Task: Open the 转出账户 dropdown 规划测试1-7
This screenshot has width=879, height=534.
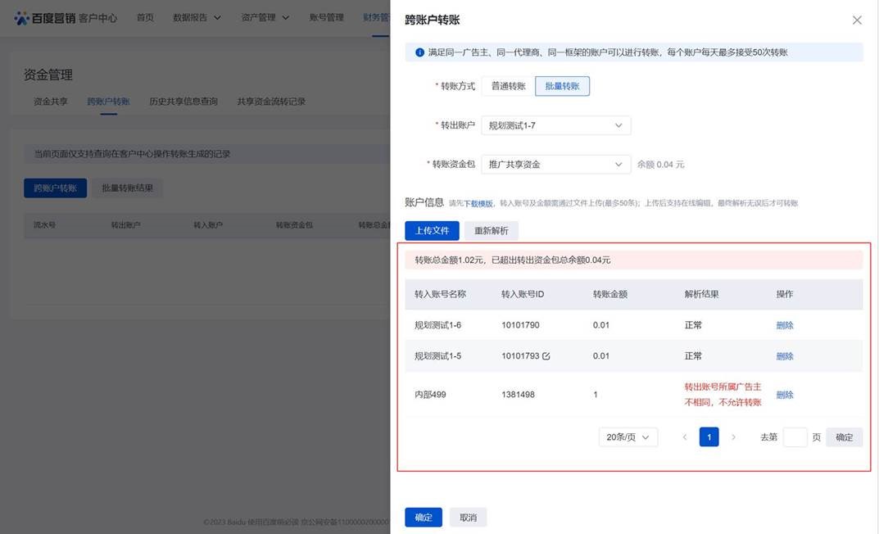Action: point(555,125)
